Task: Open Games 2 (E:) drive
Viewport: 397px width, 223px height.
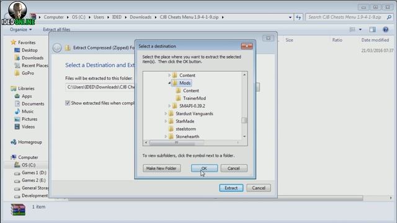Action: [33, 180]
